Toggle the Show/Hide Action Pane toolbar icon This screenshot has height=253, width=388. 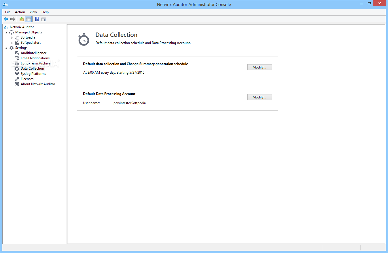pos(44,19)
